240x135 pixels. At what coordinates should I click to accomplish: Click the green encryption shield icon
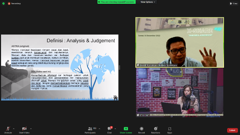(x=3, y=3)
